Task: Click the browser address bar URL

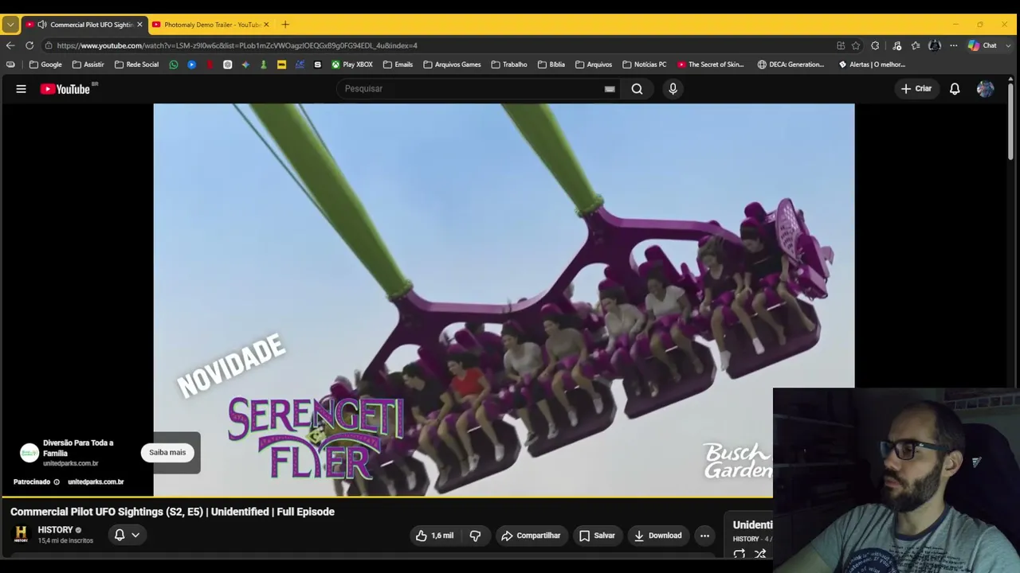Action: 237,45
